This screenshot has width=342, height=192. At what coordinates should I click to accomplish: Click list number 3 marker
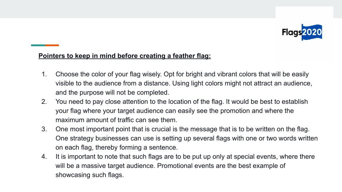pos(44,129)
